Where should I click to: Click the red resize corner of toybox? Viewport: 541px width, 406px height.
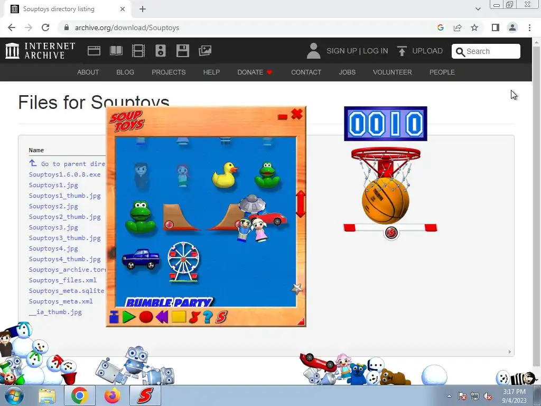[x=301, y=322]
